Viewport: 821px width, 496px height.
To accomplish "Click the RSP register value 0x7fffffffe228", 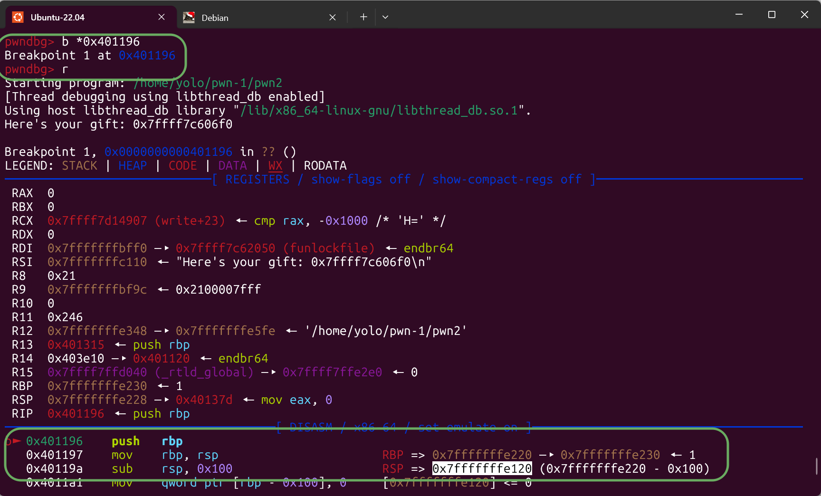I will tap(97, 400).
